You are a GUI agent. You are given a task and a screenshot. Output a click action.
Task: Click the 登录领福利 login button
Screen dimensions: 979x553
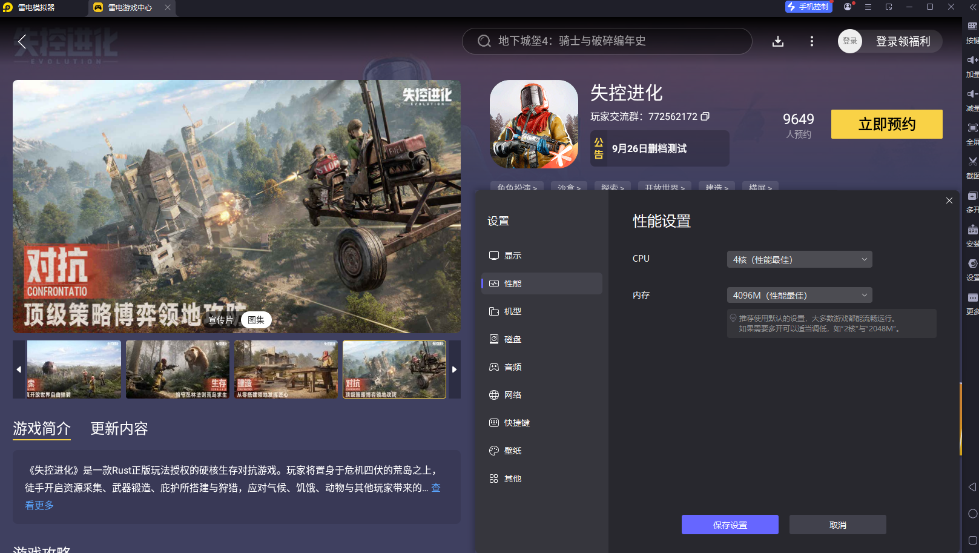[x=903, y=41]
